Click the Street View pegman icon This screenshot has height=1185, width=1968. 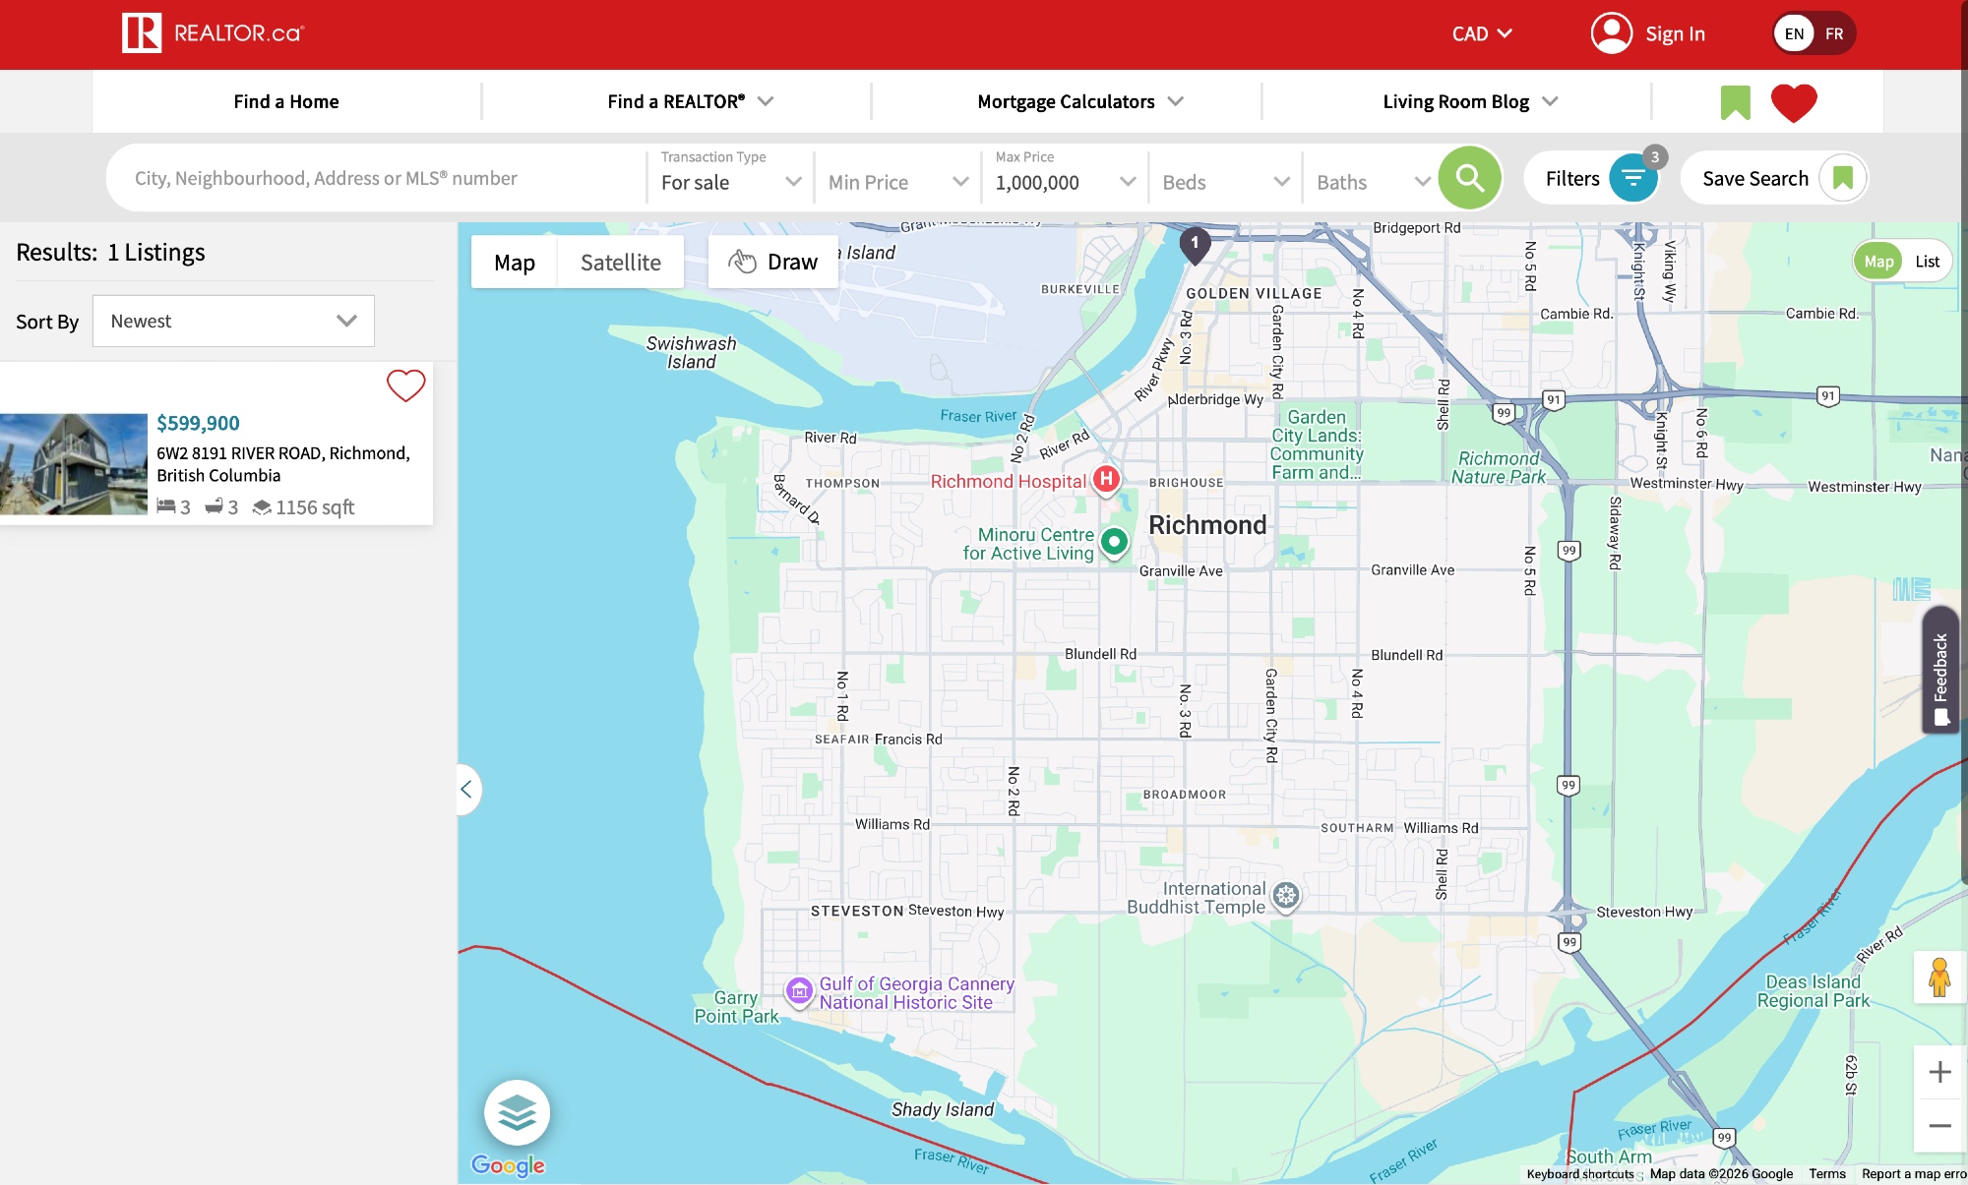pyautogui.click(x=1938, y=977)
